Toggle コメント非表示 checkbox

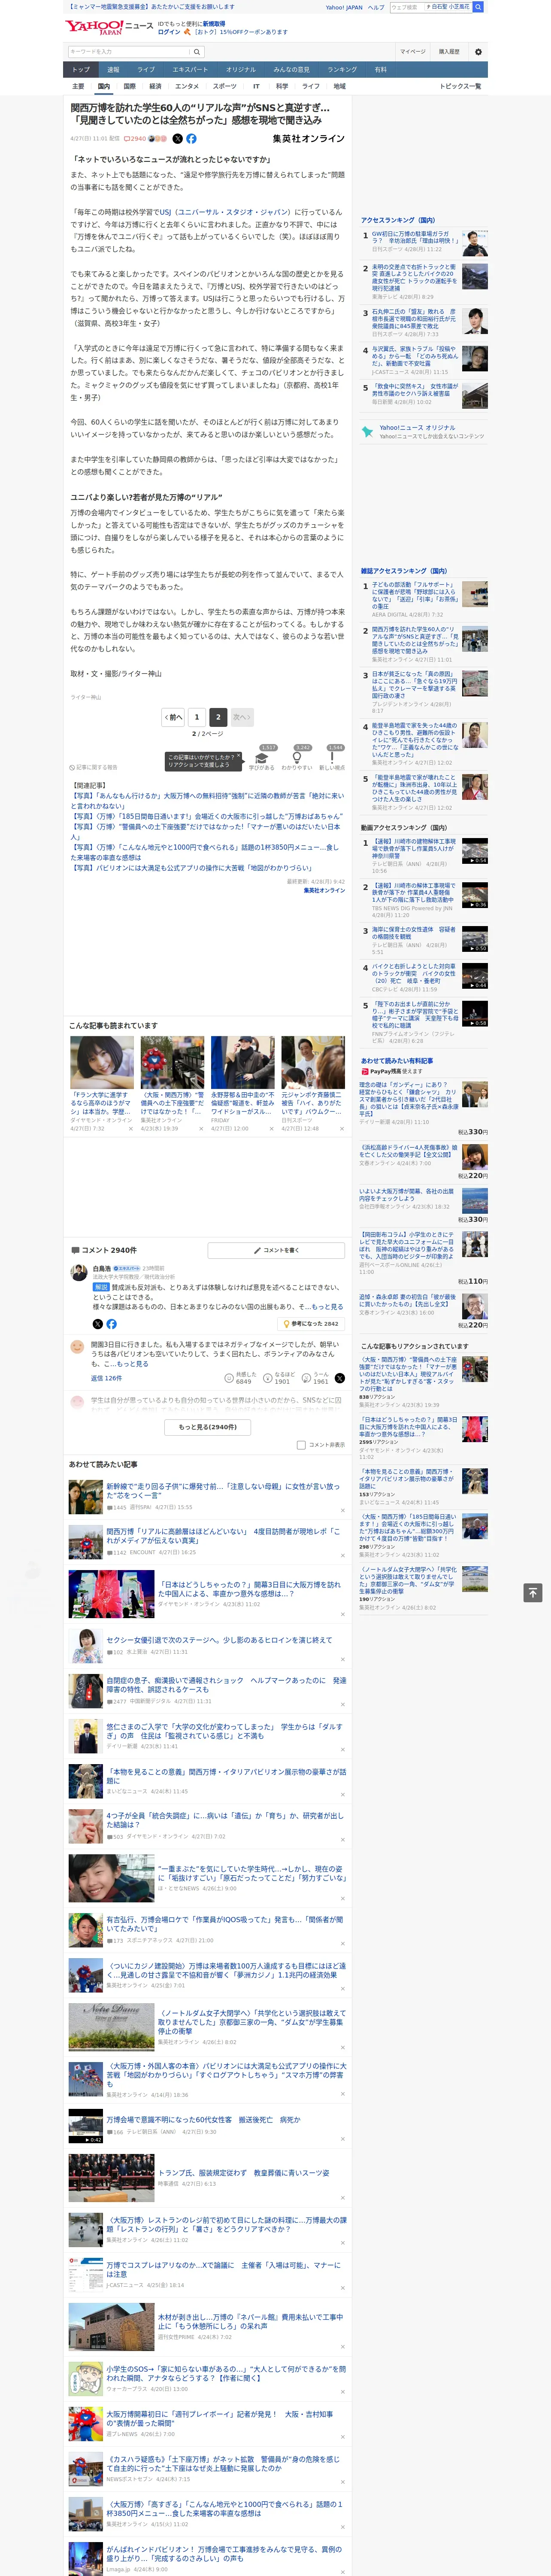301,1445
